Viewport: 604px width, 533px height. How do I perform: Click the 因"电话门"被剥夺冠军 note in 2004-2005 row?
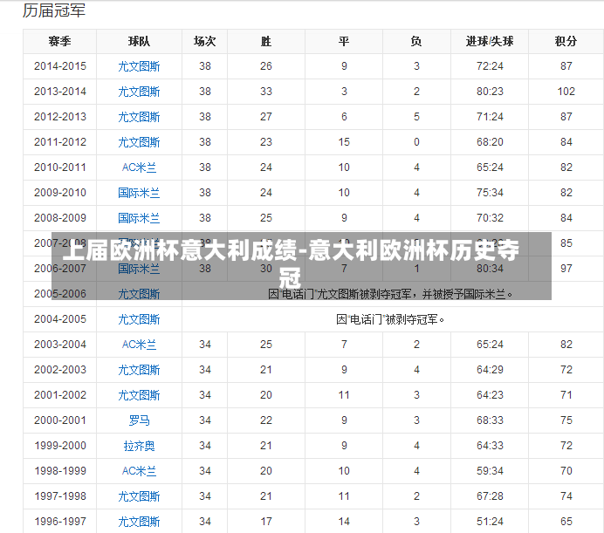(390, 319)
